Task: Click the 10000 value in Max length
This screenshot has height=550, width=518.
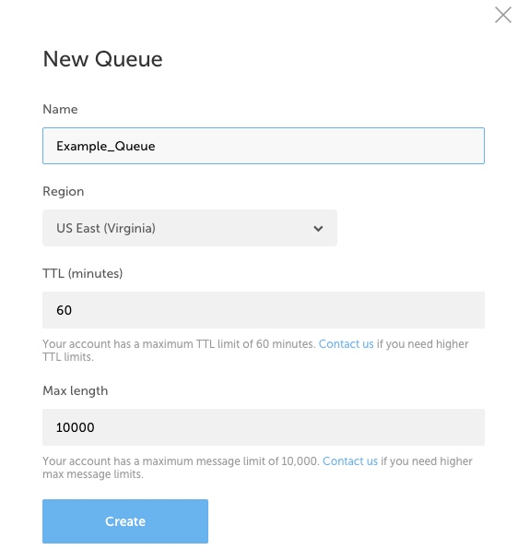Action: coord(76,427)
